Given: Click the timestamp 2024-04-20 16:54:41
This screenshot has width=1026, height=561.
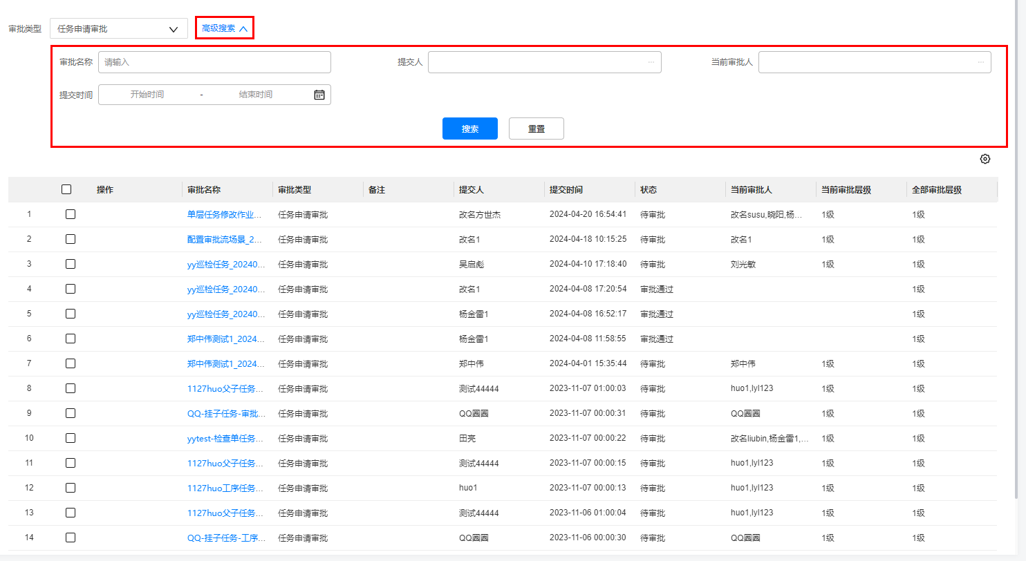Looking at the screenshot, I should (x=588, y=214).
